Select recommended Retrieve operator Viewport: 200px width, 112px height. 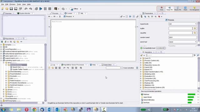pyautogui.click(x=146, y=94)
